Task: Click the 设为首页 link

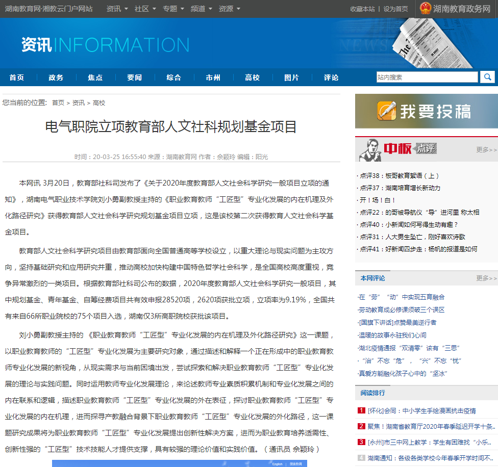Action: coord(396,9)
